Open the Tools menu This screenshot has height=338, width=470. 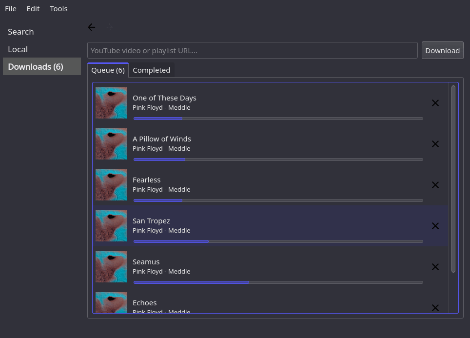tap(58, 8)
